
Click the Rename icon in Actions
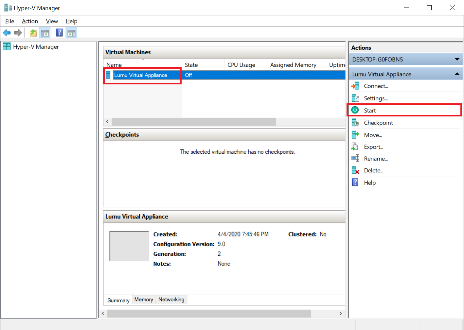tap(355, 159)
